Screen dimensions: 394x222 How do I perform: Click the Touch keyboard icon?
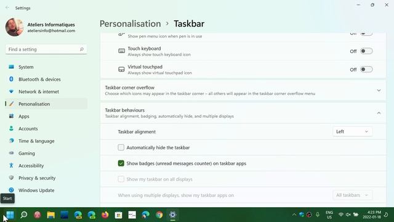pos(122,51)
